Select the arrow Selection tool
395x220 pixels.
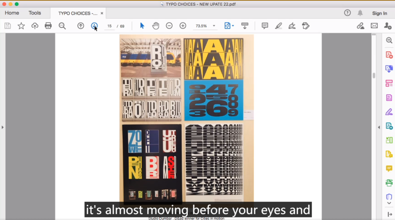pos(142,26)
